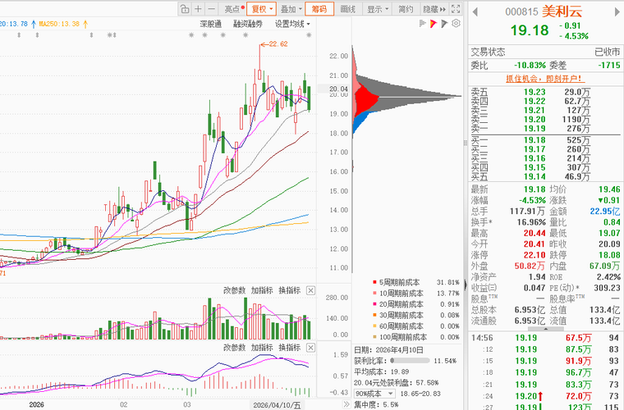624x410 pixels.
Task: Click the splitter handle left of quote panel
Action: 466,143
